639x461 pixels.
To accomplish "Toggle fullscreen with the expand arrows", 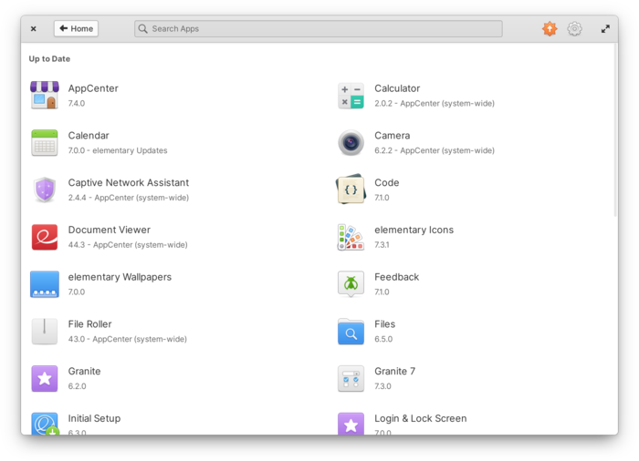I will 605,28.
